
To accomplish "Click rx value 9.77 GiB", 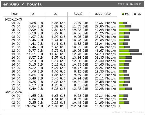I will 36,51.
